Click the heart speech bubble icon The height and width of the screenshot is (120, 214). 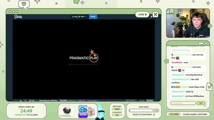point(24,5)
